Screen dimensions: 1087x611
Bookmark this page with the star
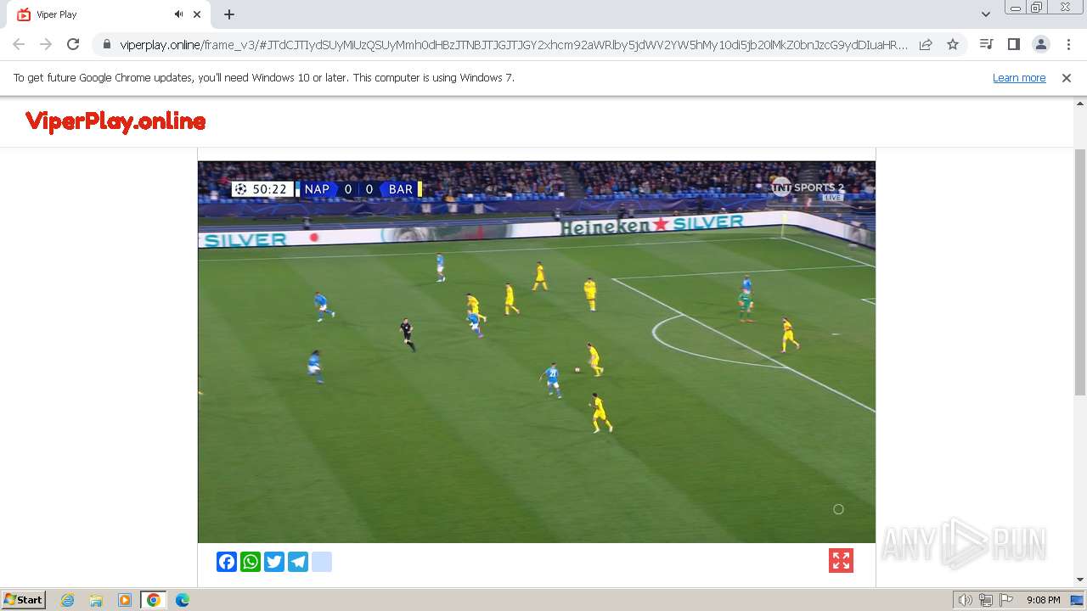953,45
